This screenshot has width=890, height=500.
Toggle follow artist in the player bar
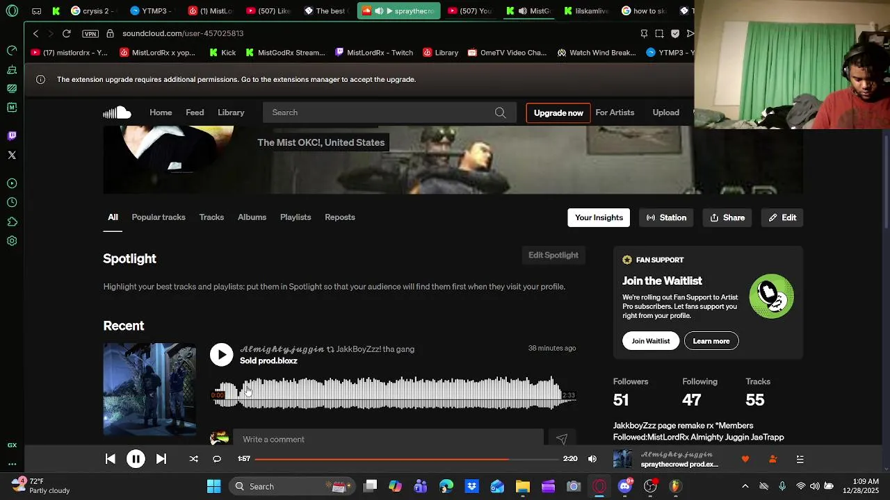click(x=772, y=459)
